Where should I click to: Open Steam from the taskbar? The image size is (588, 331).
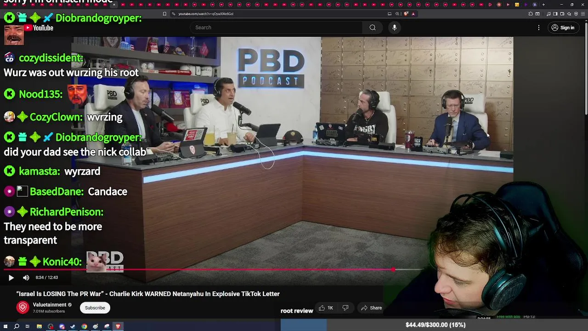pyautogui.click(x=73, y=326)
